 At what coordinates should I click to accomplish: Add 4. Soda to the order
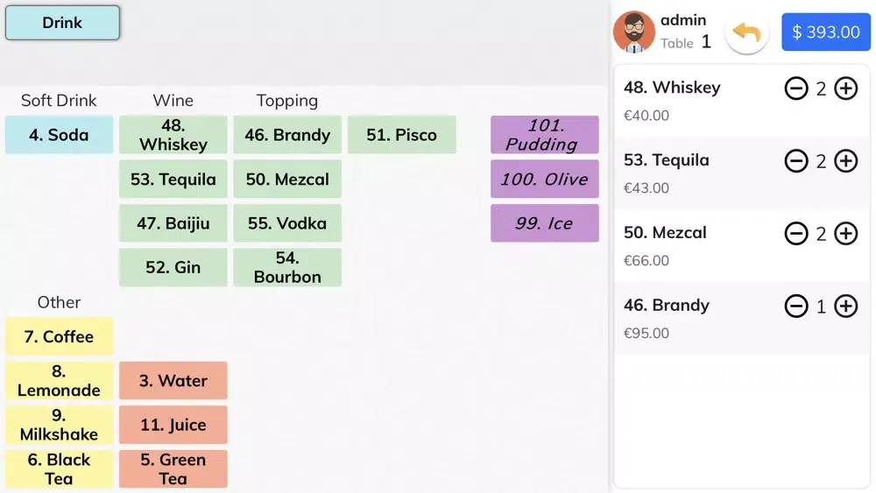click(59, 135)
